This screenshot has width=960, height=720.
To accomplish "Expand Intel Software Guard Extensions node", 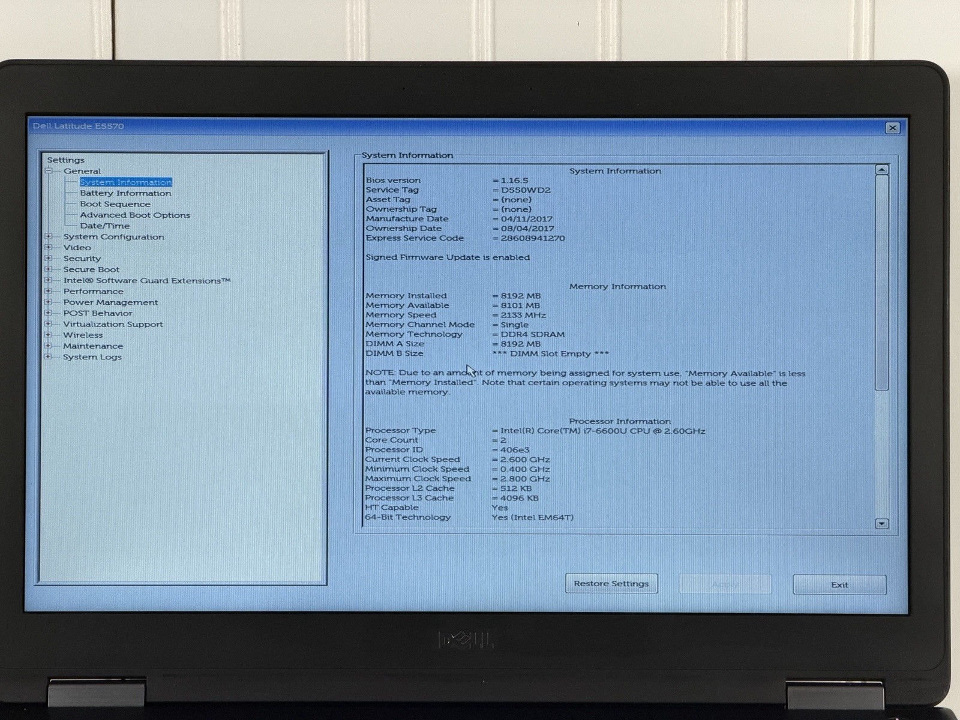I will click(49, 280).
